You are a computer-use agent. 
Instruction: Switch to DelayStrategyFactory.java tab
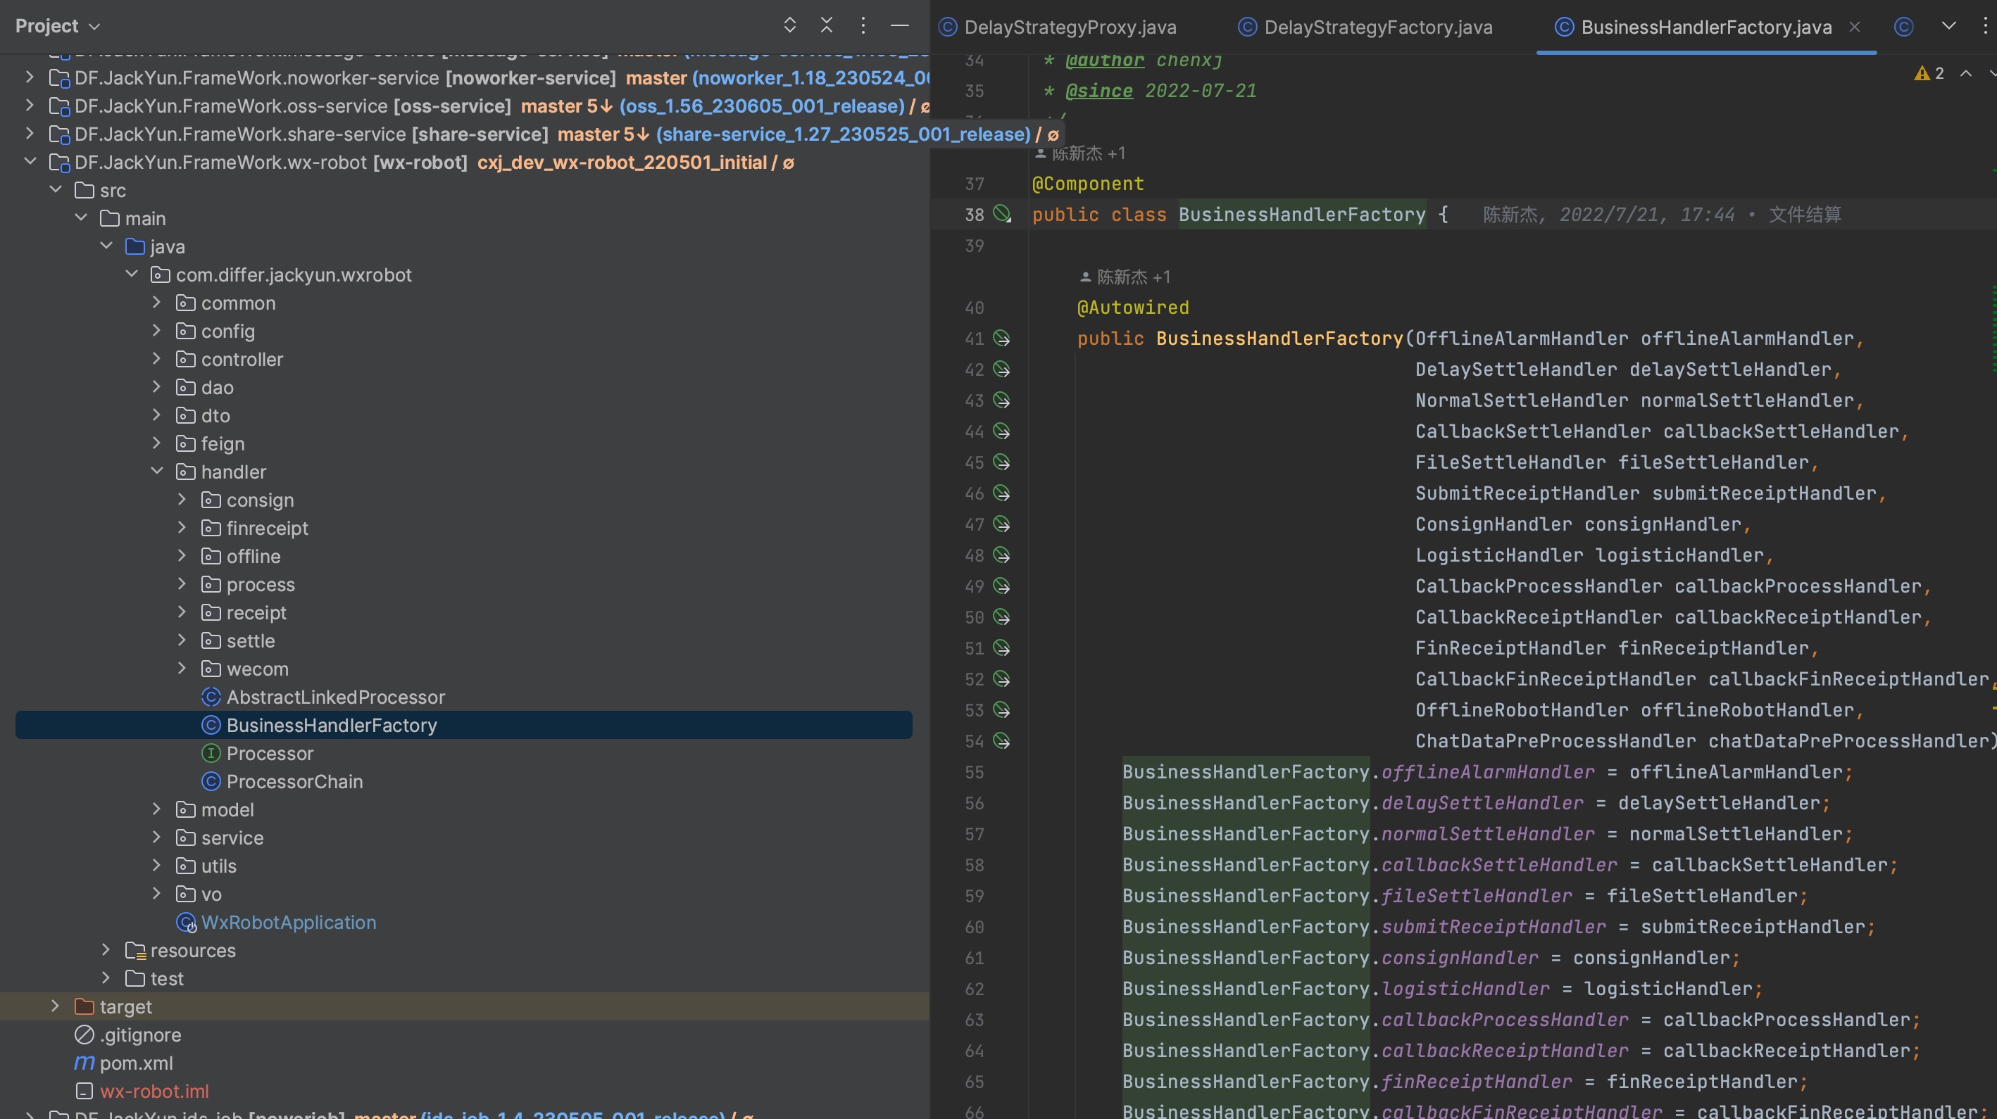pos(1365,27)
